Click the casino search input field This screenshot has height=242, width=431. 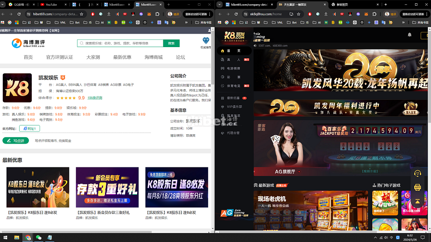(121, 43)
